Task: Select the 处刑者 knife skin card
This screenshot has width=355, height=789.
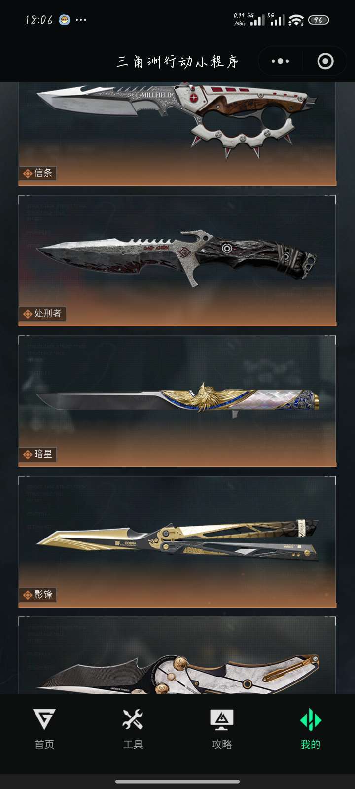Action: (177, 260)
